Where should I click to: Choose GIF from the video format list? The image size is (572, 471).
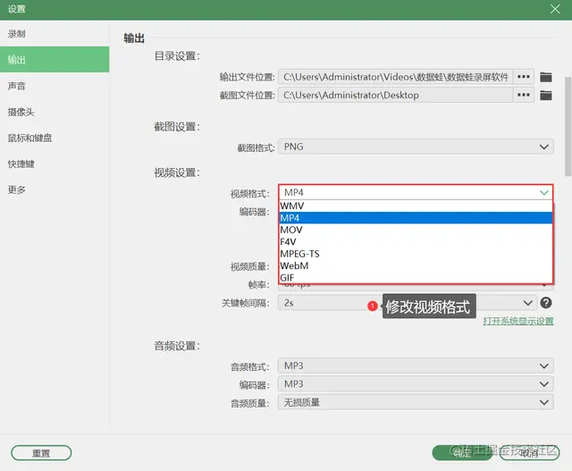[416, 278]
